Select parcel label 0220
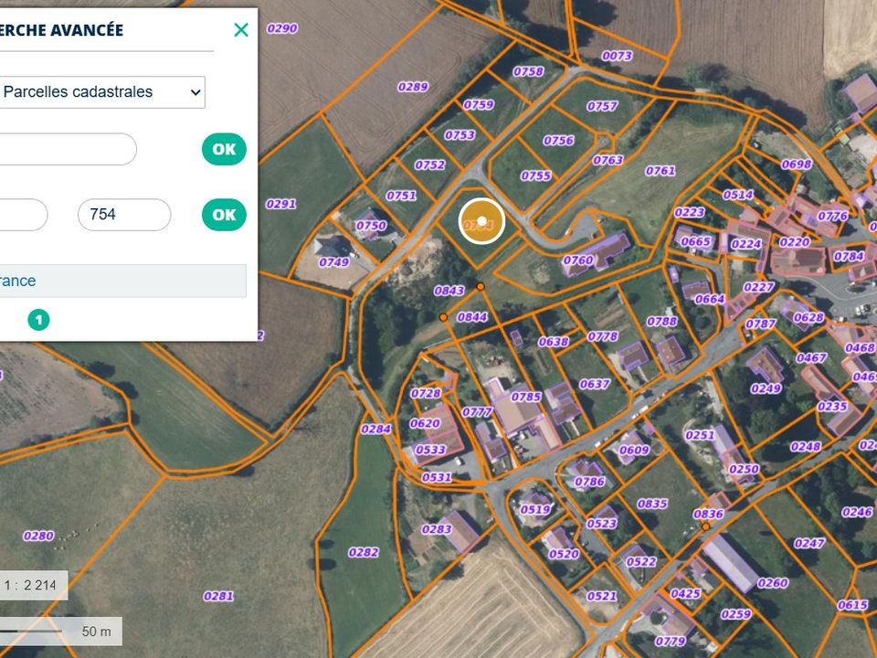 tap(794, 242)
